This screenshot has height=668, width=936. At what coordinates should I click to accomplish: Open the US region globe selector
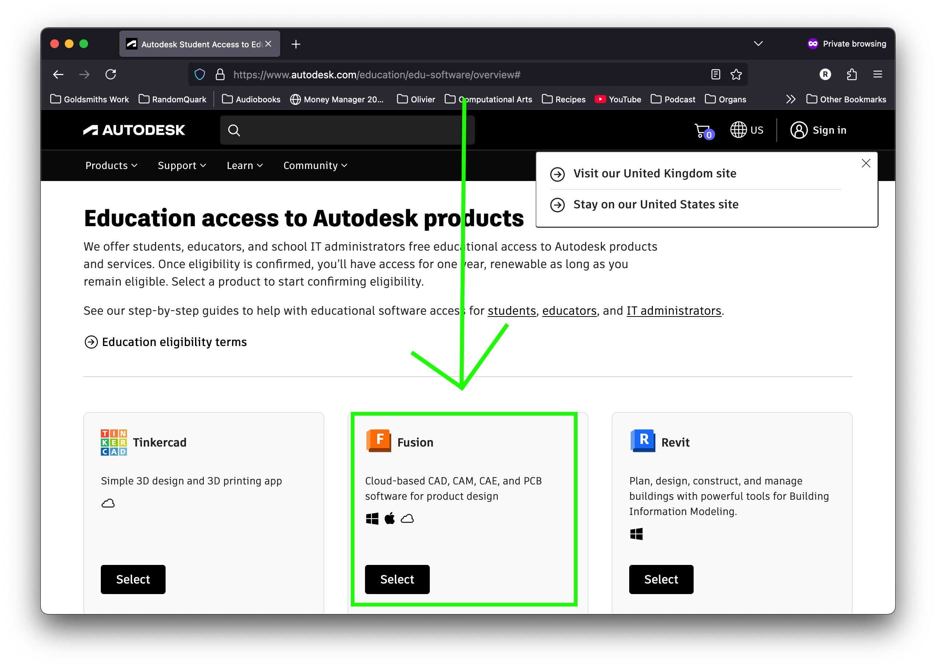coord(747,130)
